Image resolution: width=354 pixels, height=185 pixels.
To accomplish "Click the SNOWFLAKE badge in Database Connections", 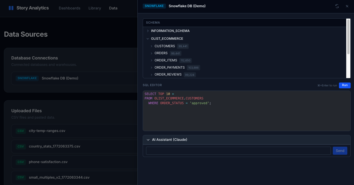I will 27,78.
